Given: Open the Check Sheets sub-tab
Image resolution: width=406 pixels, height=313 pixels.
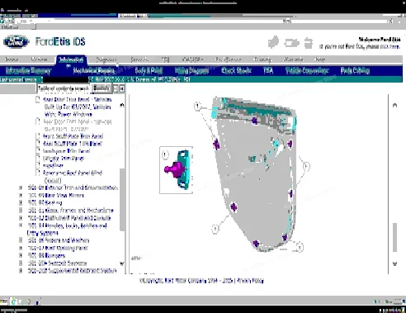Looking at the screenshot, I should 236,70.
